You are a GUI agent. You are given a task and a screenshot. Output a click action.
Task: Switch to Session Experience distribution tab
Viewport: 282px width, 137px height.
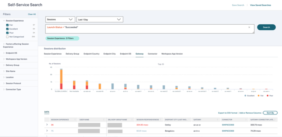click(x=53, y=54)
